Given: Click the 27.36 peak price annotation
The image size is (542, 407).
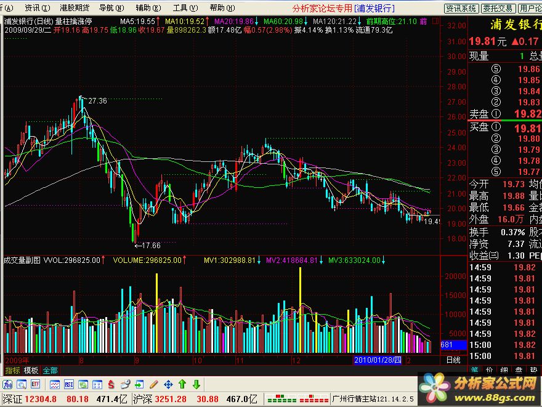Looking at the screenshot, I should [x=97, y=101].
